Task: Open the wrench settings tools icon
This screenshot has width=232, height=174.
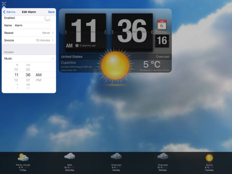Action: (4, 4)
